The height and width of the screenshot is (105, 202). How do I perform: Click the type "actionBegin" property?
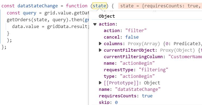tap(129, 76)
